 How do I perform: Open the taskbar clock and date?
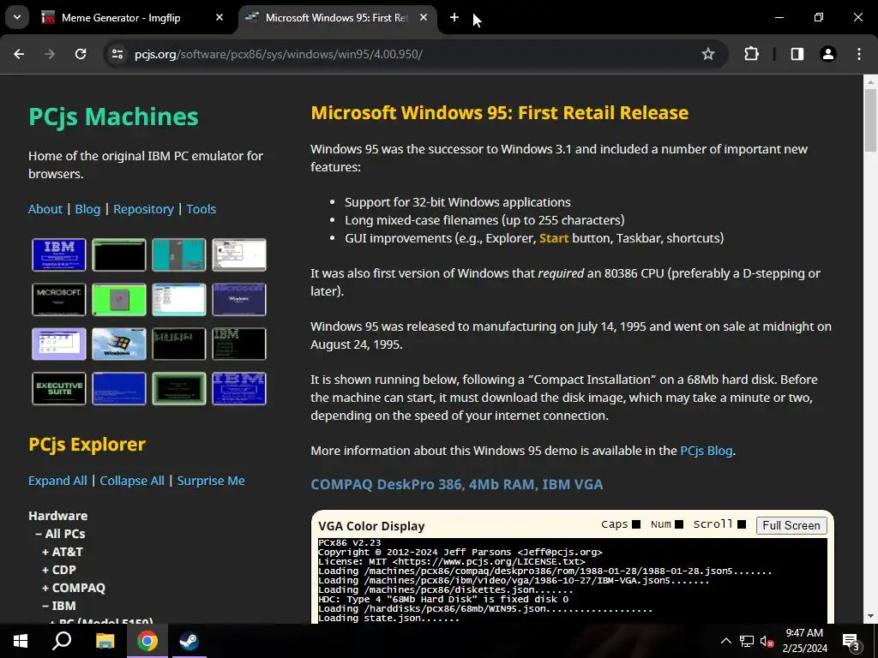click(x=804, y=641)
